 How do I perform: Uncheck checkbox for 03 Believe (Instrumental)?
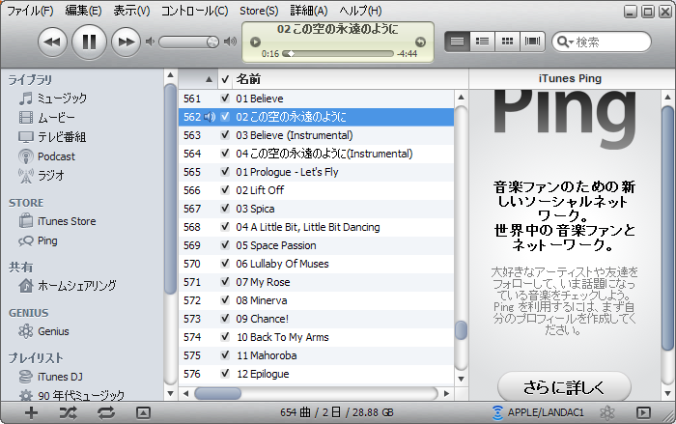225,135
